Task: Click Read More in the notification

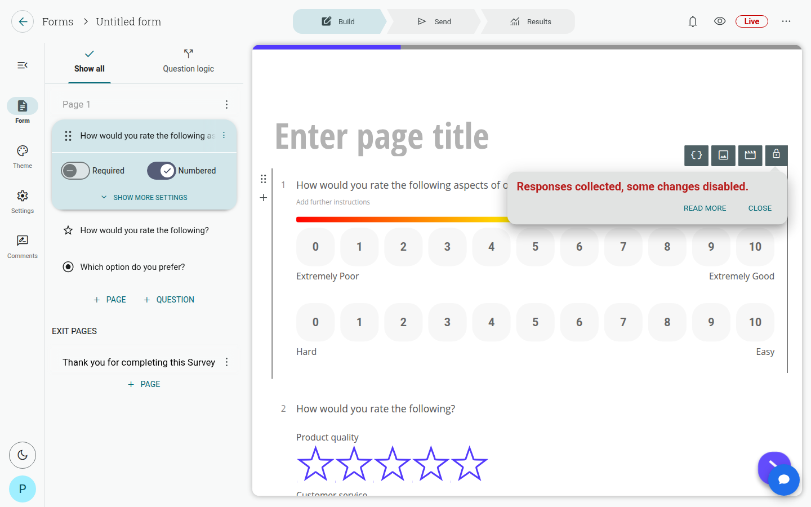Action: click(x=705, y=208)
